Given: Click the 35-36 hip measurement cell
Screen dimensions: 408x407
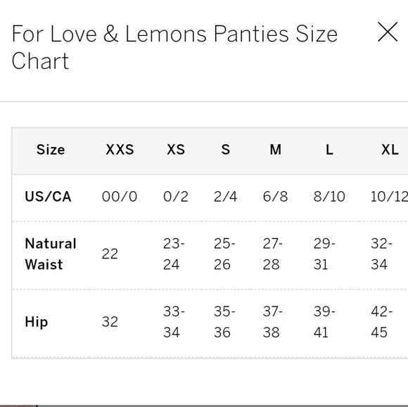Looking at the screenshot, I should pyautogui.click(x=224, y=322).
